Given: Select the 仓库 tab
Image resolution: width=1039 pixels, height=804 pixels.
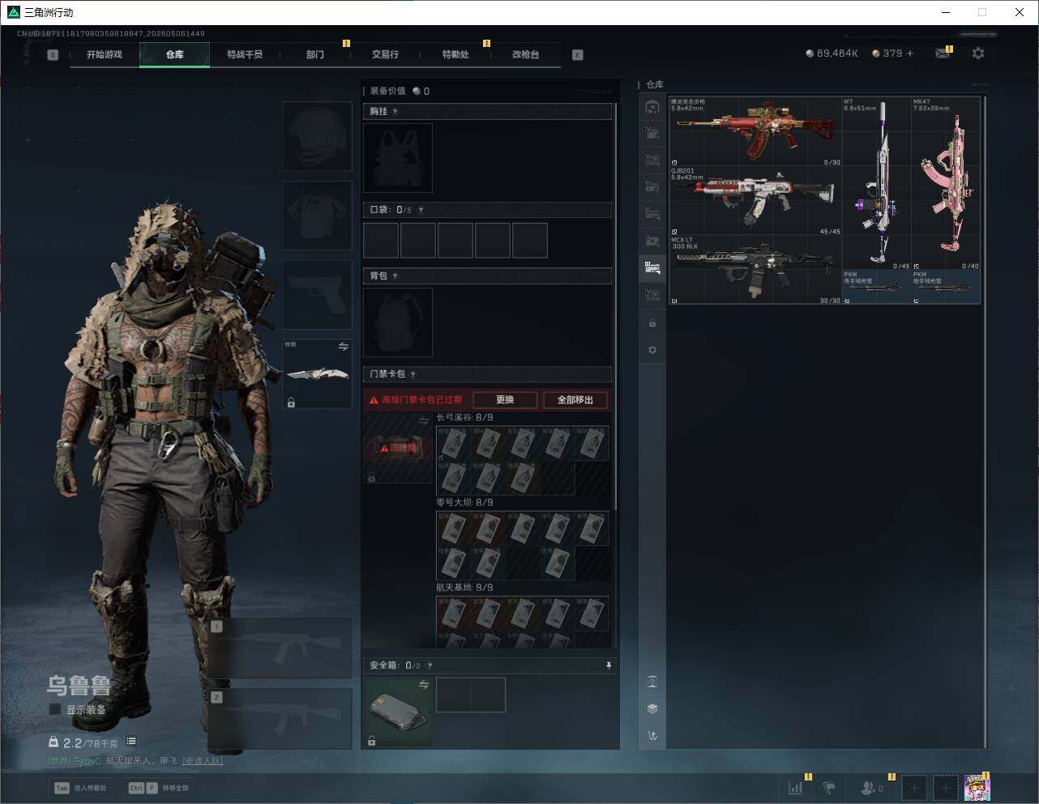Looking at the screenshot, I should (175, 54).
